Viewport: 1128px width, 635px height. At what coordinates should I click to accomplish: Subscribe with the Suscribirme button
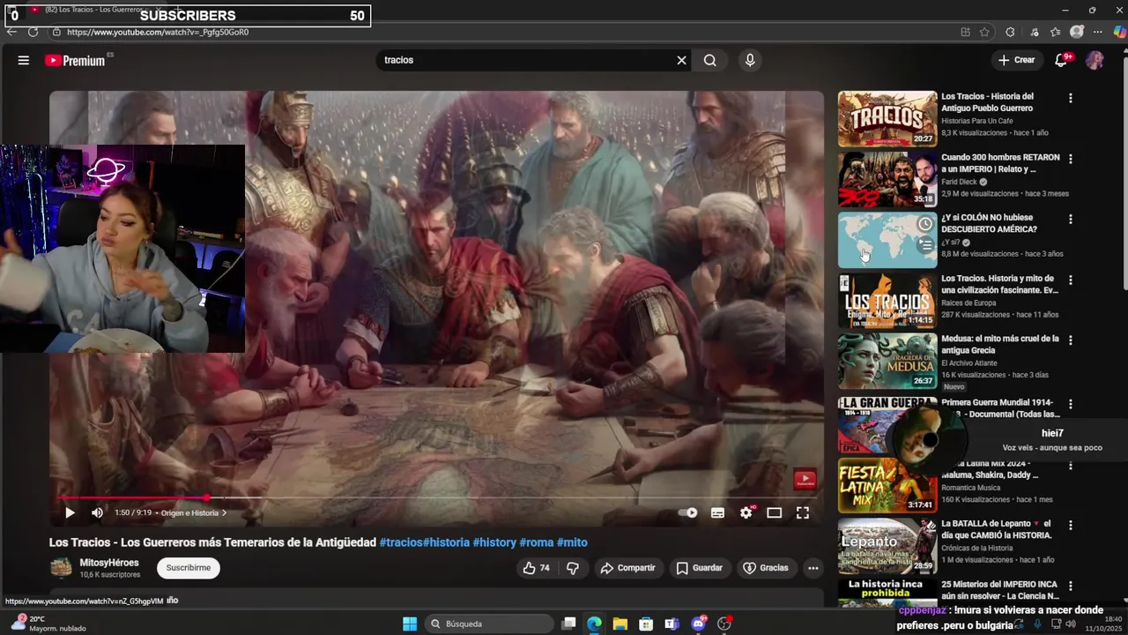189,568
